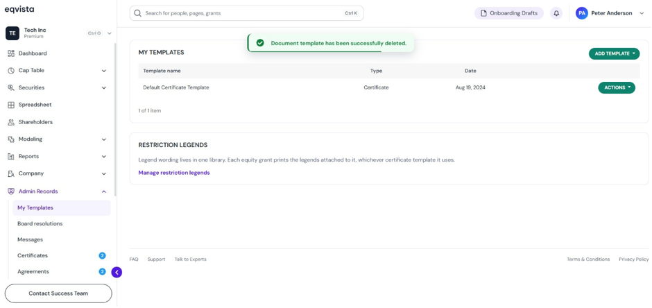The height and width of the screenshot is (308, 652).
Task: Click Manage restriction legends link
Action: pyautogui.click(x=174, y=173)
